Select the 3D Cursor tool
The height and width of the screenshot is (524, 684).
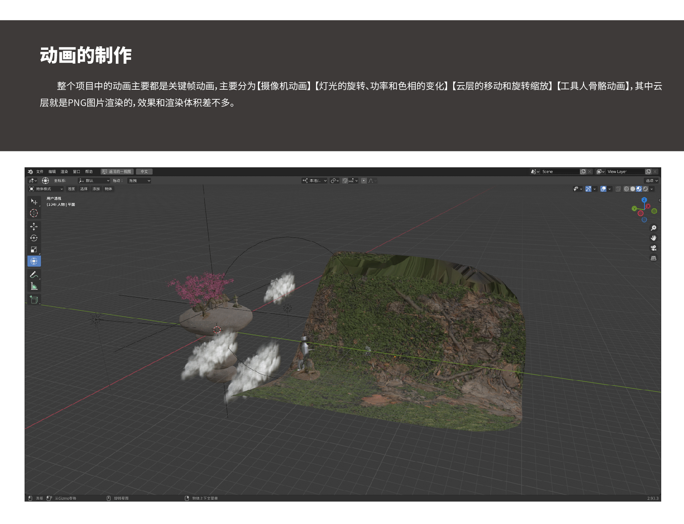(x=34, y=213)
